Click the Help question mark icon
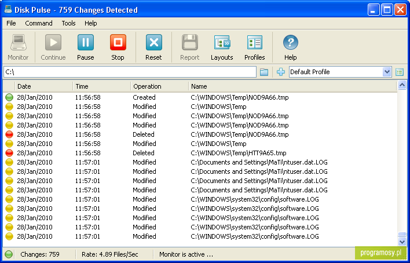The width and height of the screenshot is (410, 263). [291, 42]
